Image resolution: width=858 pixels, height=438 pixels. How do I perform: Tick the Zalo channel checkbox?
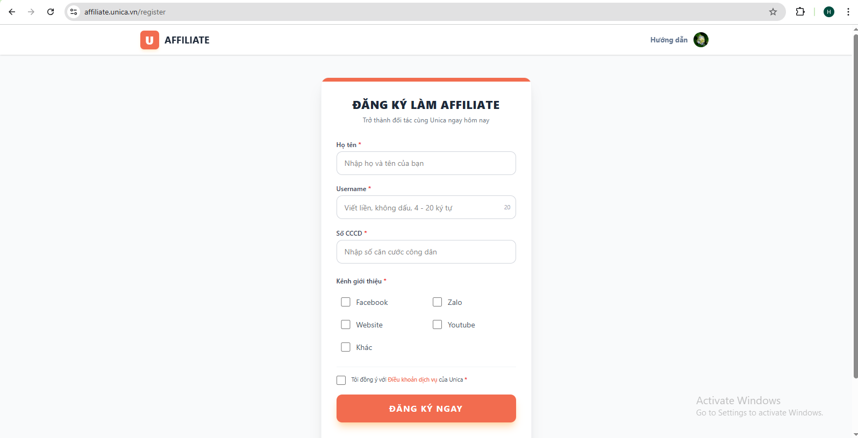(x=438, y=302)
